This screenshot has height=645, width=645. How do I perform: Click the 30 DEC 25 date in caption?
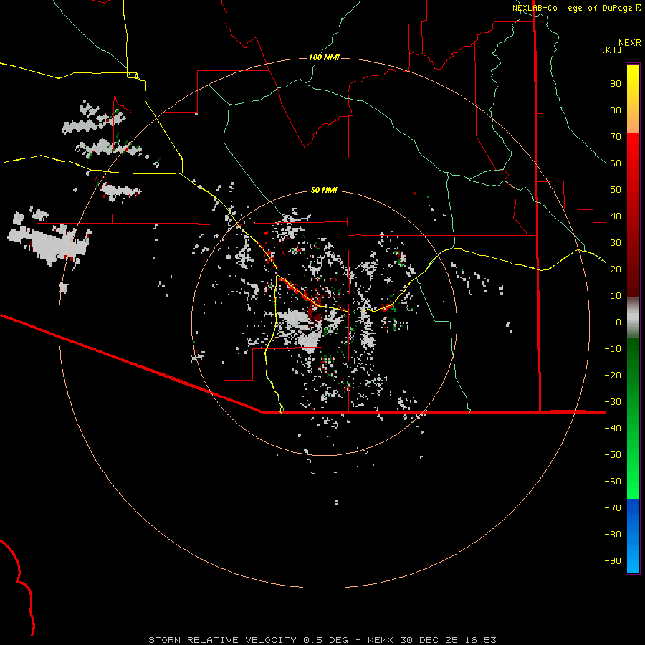point(429,640)
